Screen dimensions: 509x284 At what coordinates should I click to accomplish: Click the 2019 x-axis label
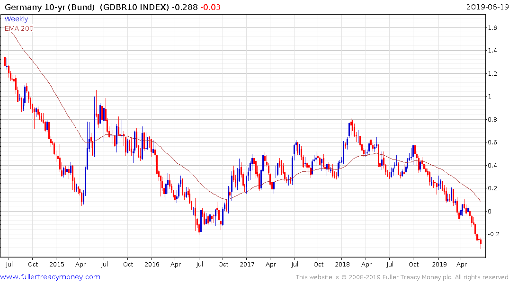coord(439,264)
